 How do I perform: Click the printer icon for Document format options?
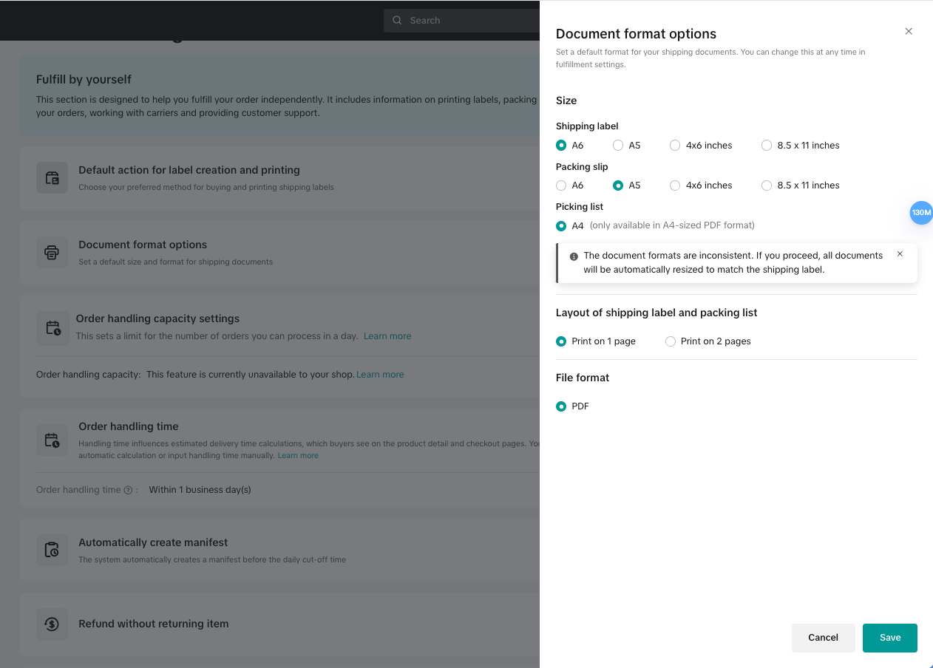[52, 253]
